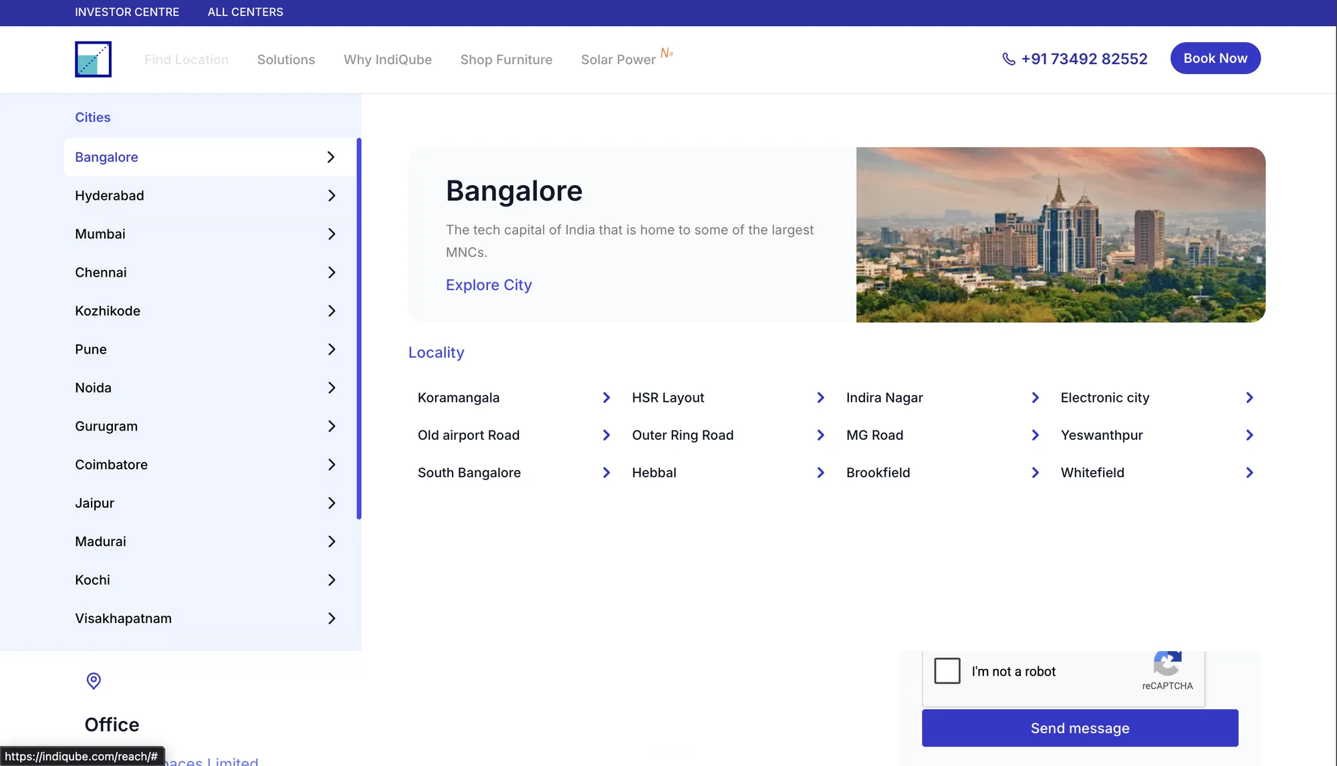Click the city list vertical scrollbar

click(x=359, y=329)
